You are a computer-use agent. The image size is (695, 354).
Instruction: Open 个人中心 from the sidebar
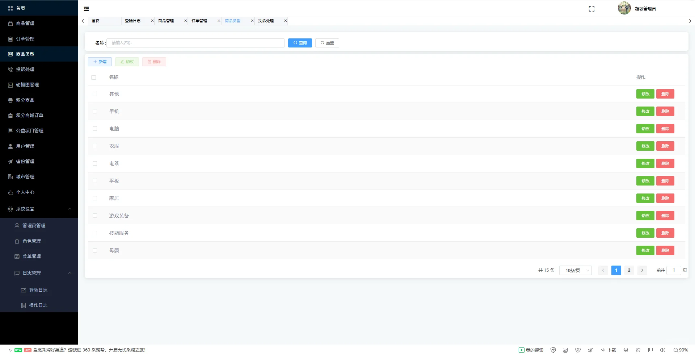24,192
